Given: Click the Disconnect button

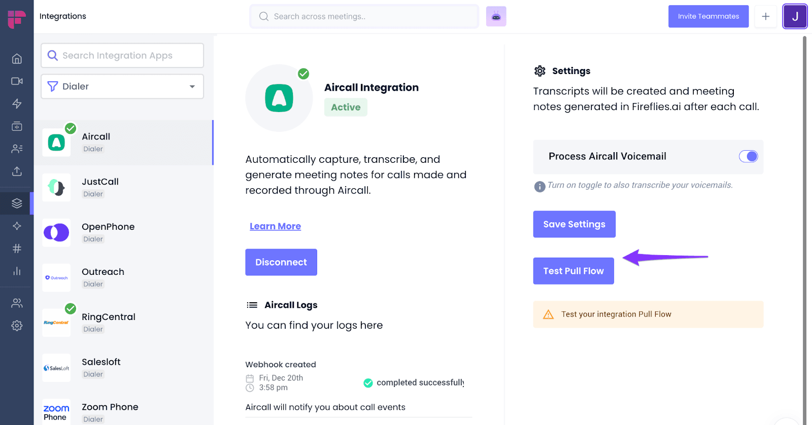Looking at the screenshot, I should 281,262.
